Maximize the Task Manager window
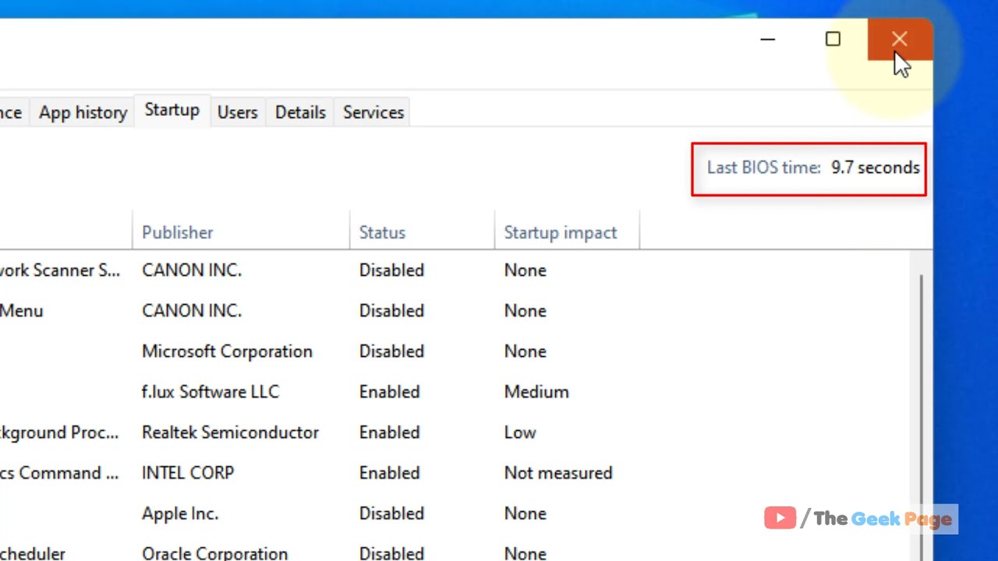 pyautogui.click(x=833, y=39)
